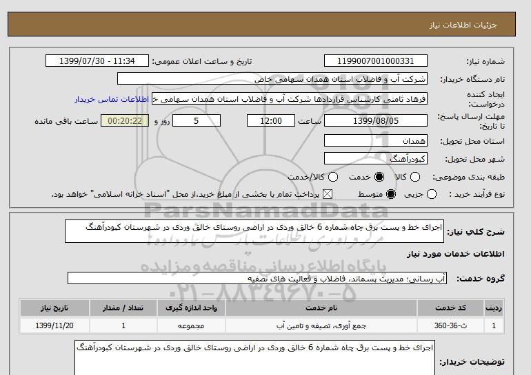Click the need date cell 1399/11/20
The image size is (531, 375).
pyautogui.click(x=54, y=325)
